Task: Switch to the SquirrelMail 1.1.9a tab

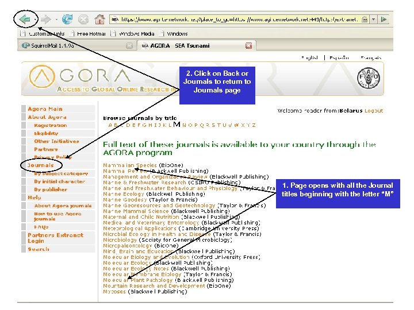Action: 76,45
